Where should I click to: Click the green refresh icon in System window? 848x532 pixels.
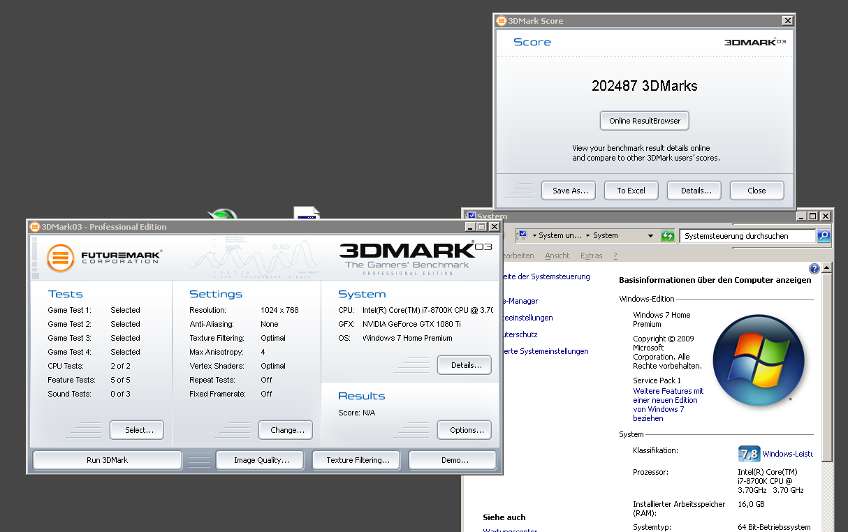click(668, 236)
